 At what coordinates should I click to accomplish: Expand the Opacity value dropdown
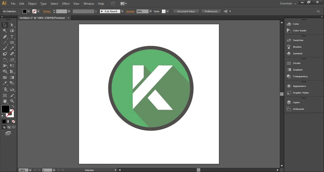pos(150,11)
